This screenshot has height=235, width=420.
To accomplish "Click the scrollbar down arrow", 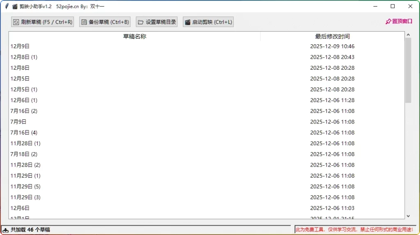I will coord(408,216).
